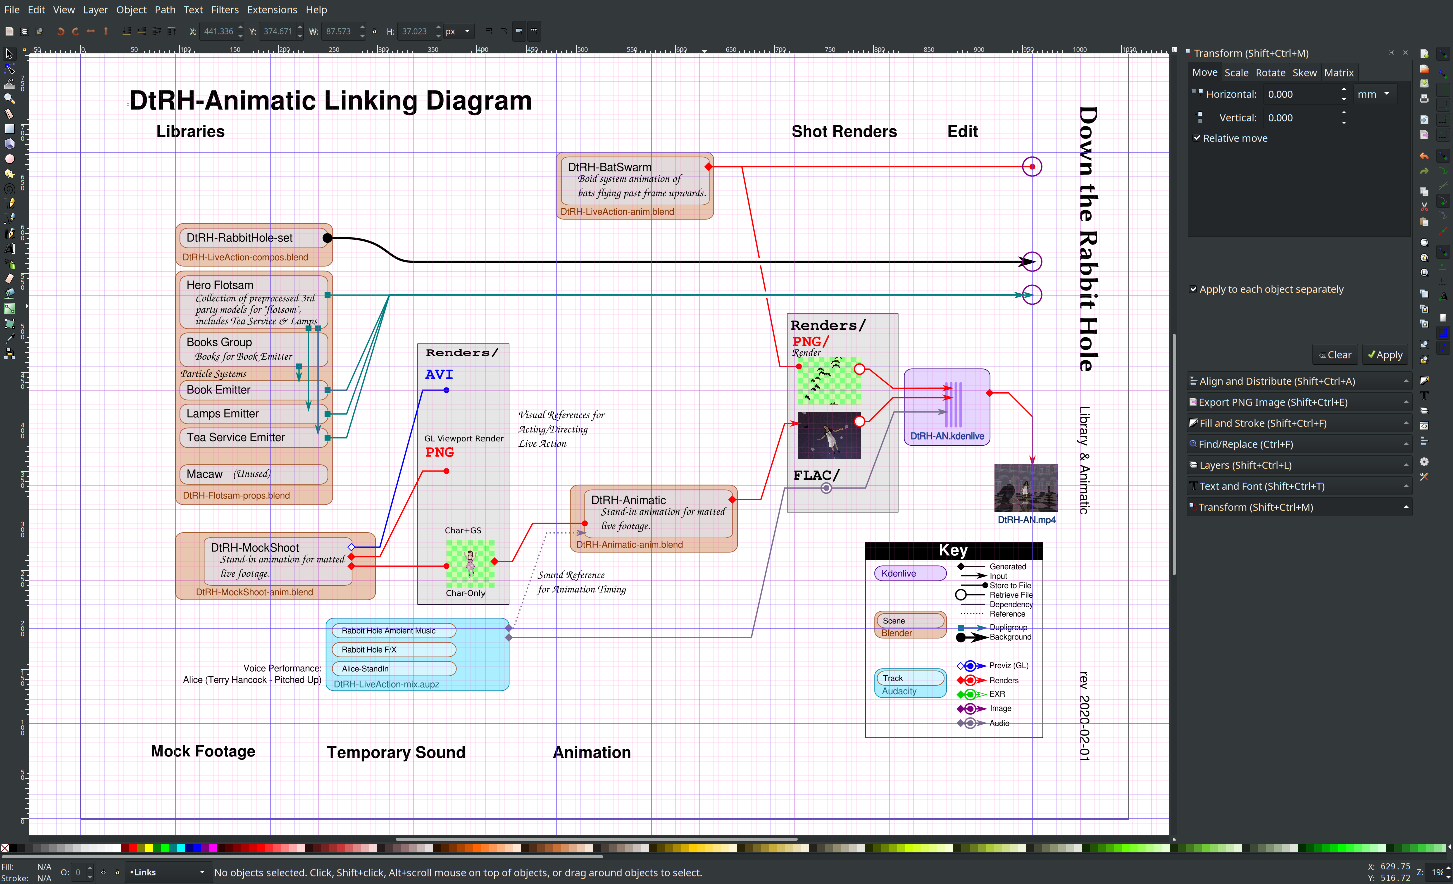Activate the Text tool
The image size is (1453, 884).
(x=10, y=249)
